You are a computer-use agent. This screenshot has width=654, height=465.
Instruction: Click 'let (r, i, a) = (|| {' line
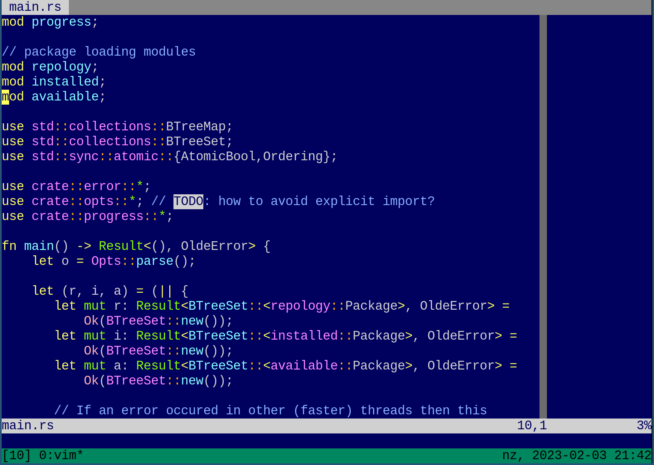pos(110,291)
